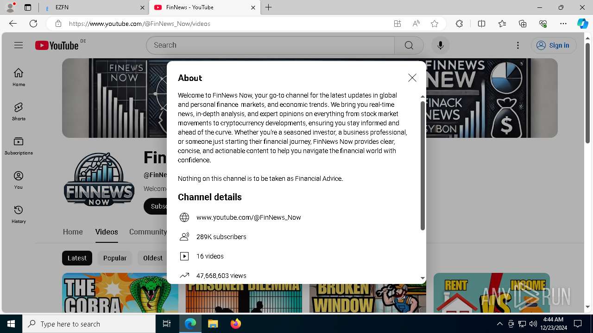
Task: Open Subscriptions in the left sidebar
Action: 19,146
